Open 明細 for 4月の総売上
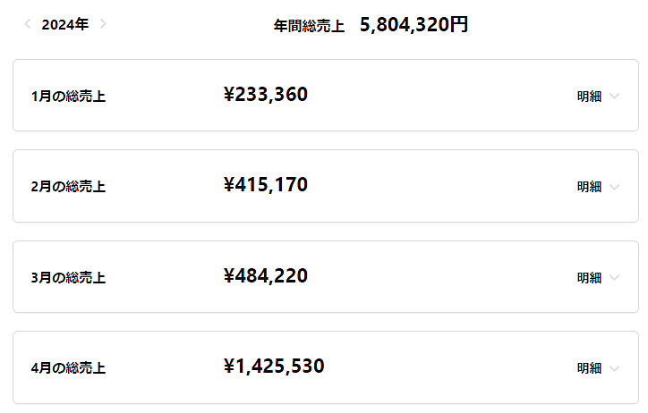Image resolution: width=648 pixels, height=413 pixels. [589, 368]
